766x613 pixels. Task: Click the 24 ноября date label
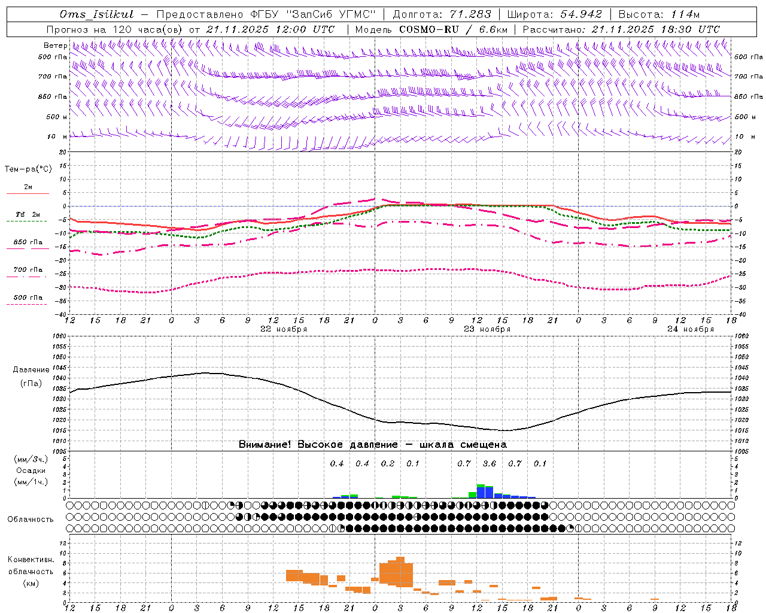pos(691,329)
